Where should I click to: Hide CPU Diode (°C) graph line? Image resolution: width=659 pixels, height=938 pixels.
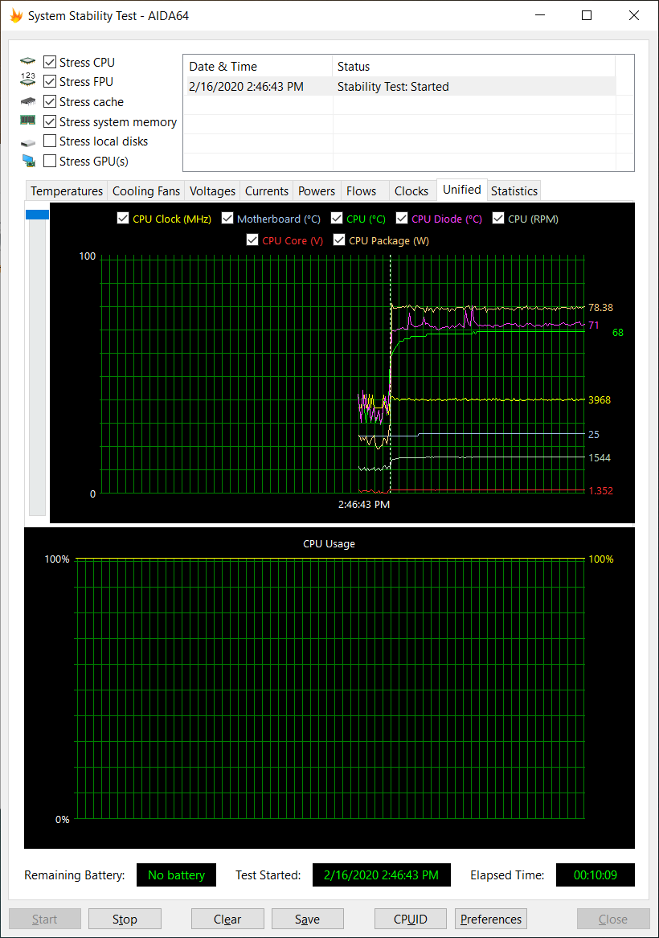point(402,219)
